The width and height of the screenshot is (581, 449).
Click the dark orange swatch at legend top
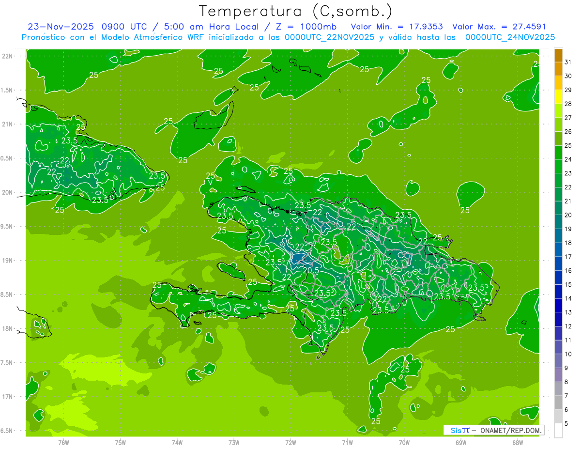click(558, 56)
